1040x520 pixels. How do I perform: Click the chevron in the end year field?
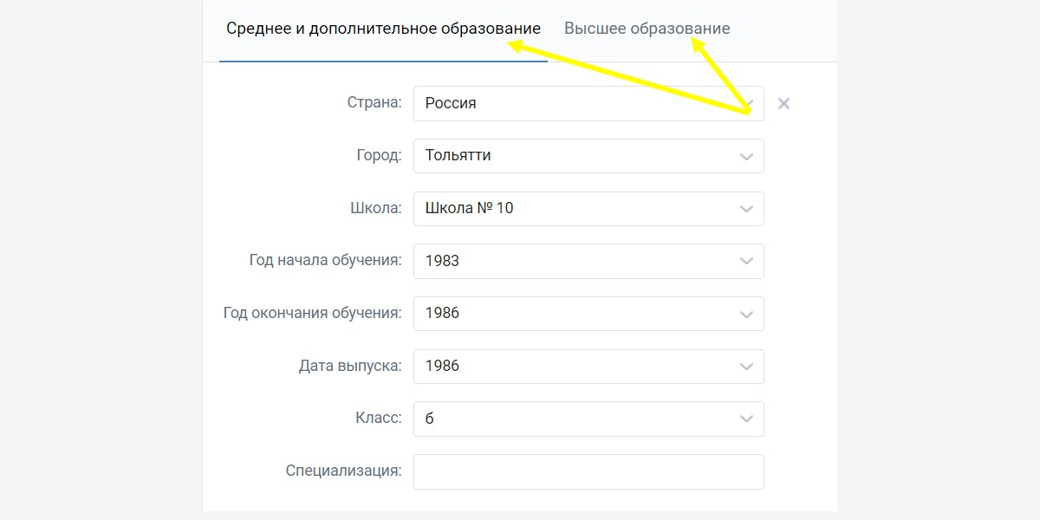pos(746,315)
